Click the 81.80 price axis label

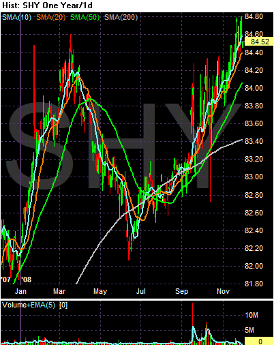click(254, 284)
